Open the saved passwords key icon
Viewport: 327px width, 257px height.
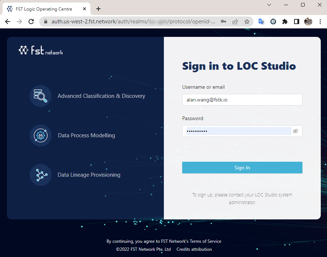223,22
